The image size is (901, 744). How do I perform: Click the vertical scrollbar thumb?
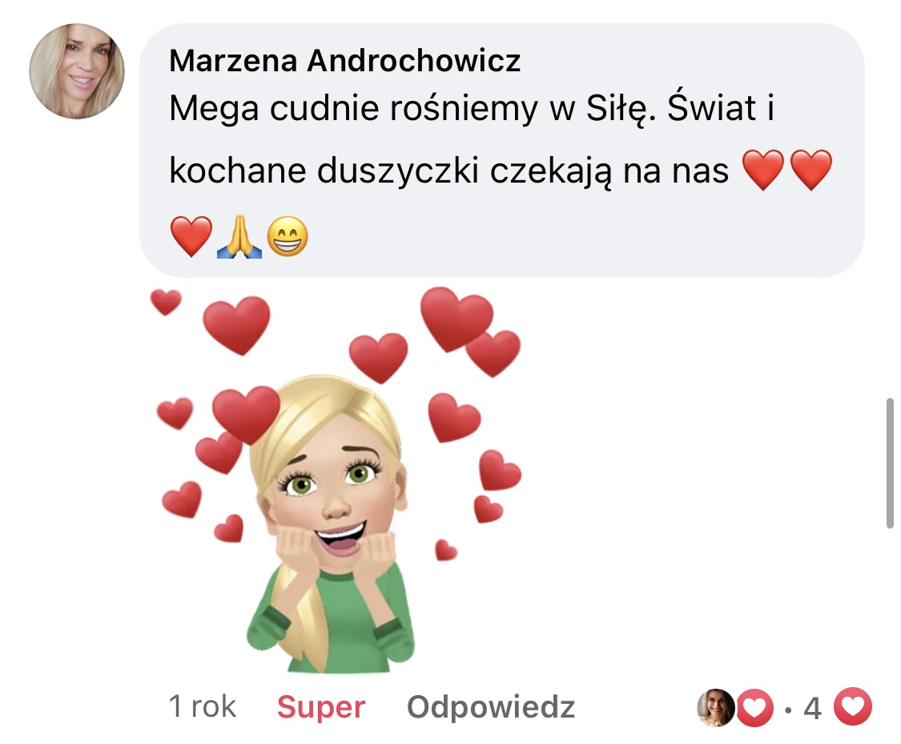890,462
